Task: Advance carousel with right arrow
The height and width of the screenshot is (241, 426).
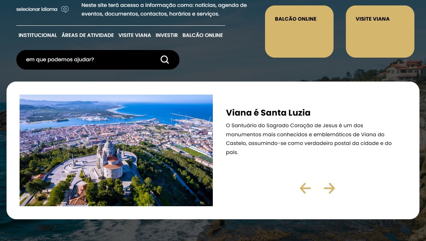Action: click(x=329, y=188)
